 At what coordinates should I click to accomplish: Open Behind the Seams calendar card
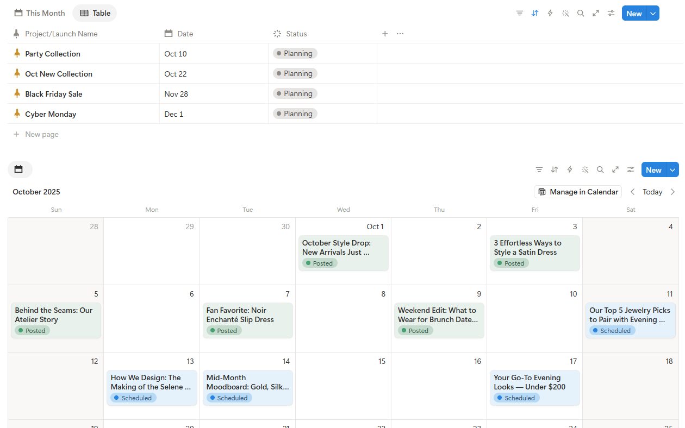pyautogui.click(x=56, y=320)
